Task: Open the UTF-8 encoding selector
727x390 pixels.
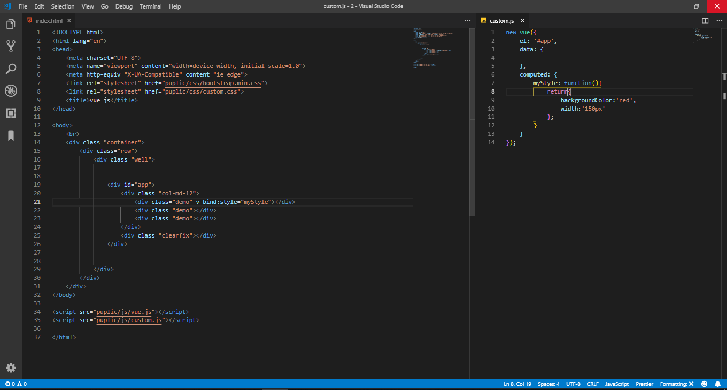Action: coord(573,384)
